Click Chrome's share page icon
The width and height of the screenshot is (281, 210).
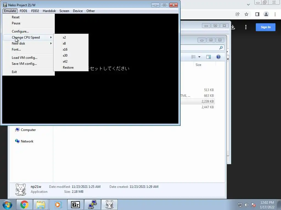238,14
